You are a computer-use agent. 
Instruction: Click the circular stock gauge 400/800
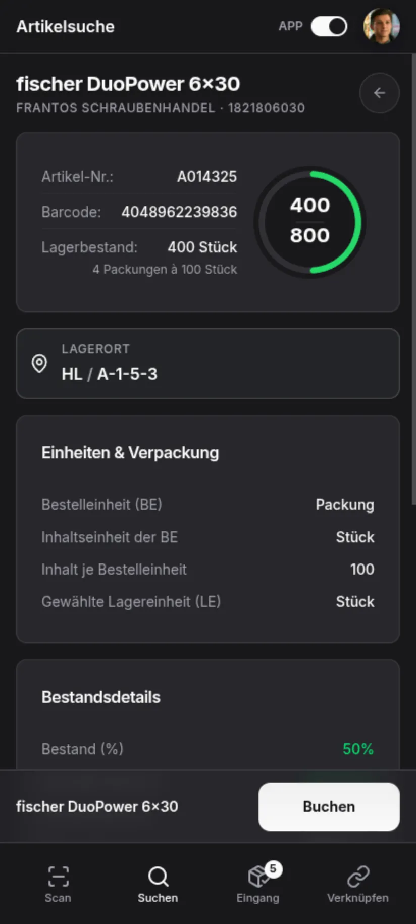[309, 221]
